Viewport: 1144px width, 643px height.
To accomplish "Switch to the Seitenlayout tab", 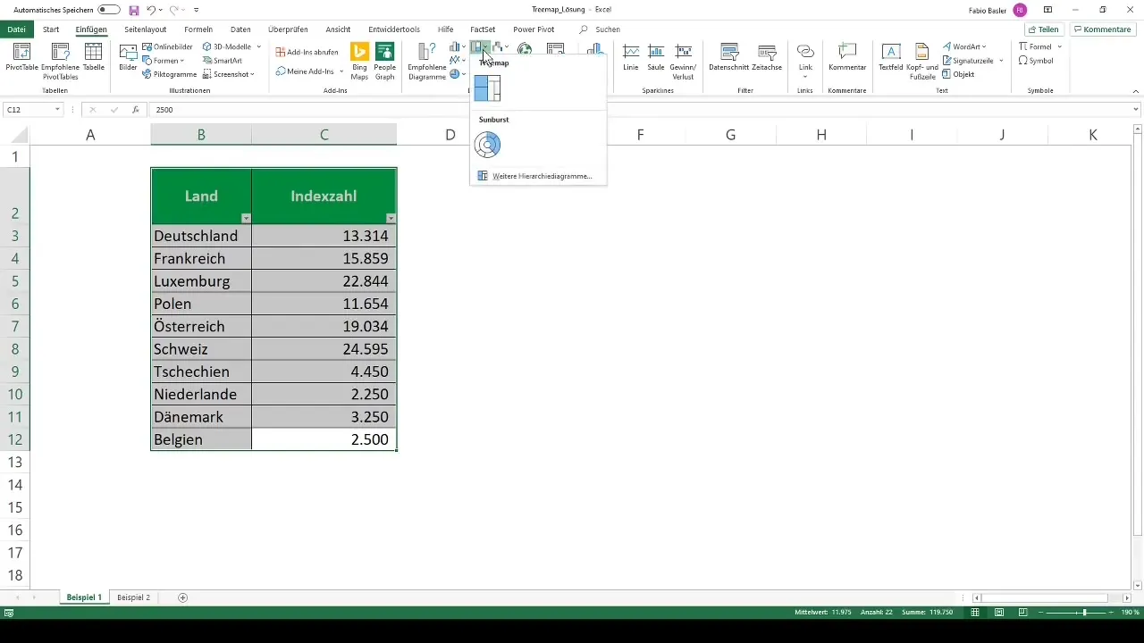I will [x=146, y=29].
